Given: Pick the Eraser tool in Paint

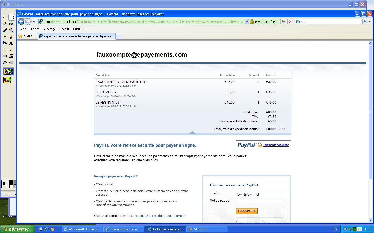Looking at the screenshot, I should 5,24.
